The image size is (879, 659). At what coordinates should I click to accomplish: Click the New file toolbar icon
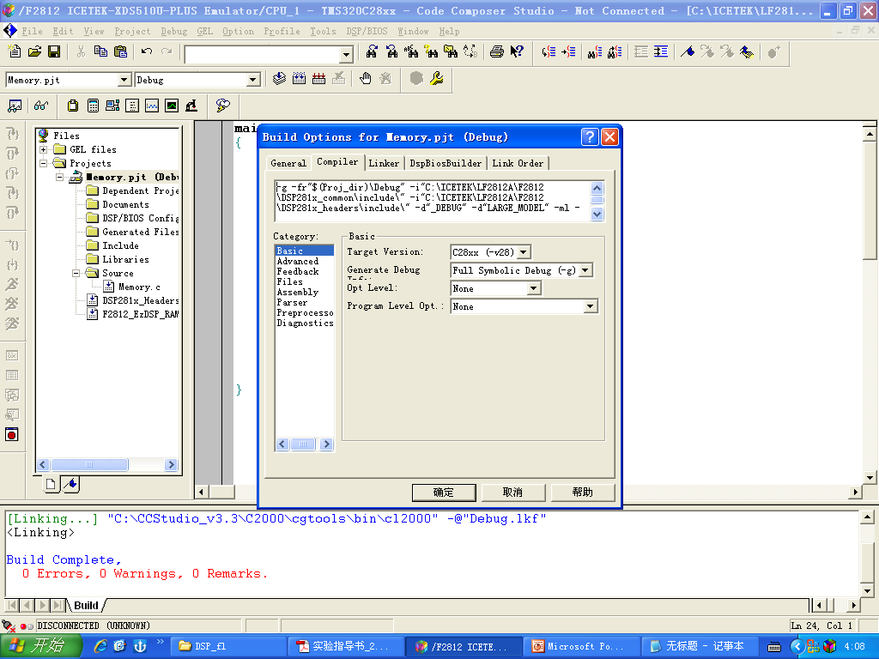click(15, 51)
